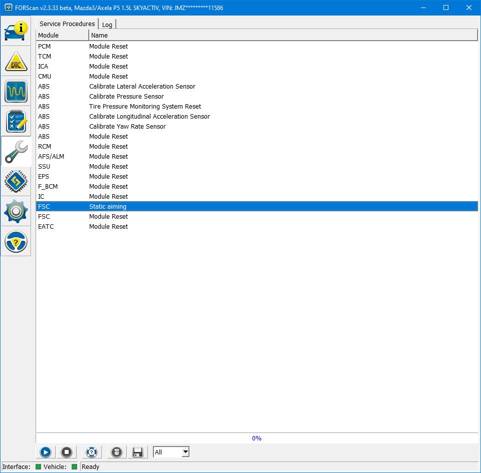Clear log with trash button
The image size is (481, 473).
pos(117,452)
